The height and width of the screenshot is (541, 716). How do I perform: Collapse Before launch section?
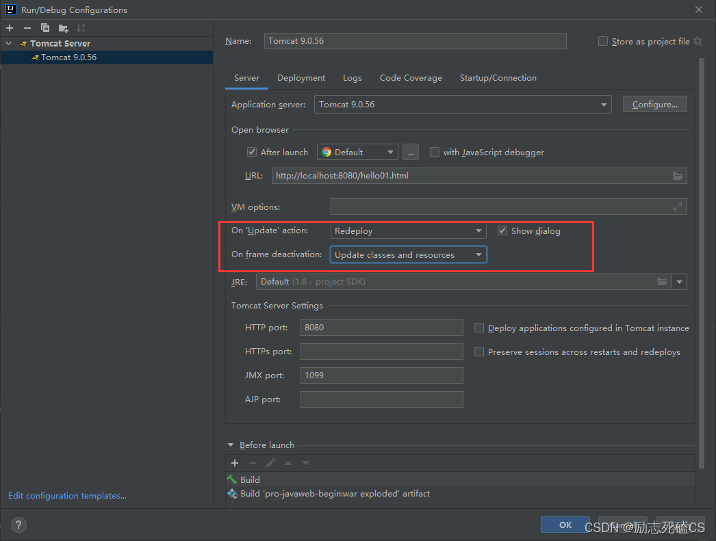click(231, 445)
